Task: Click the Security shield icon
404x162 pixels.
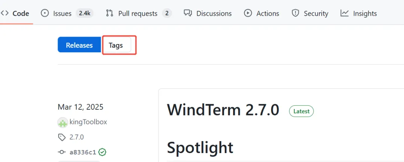Action: (x=296, y=13)
